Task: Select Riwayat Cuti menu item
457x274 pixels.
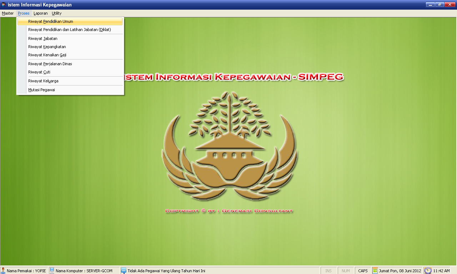Action: pyautogui.click(x=39, y=72)
